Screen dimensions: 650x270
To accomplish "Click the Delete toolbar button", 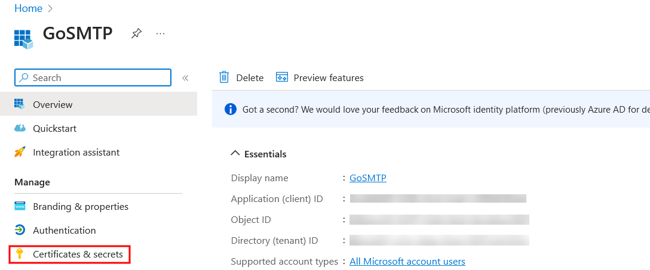I will pos(241,77).
